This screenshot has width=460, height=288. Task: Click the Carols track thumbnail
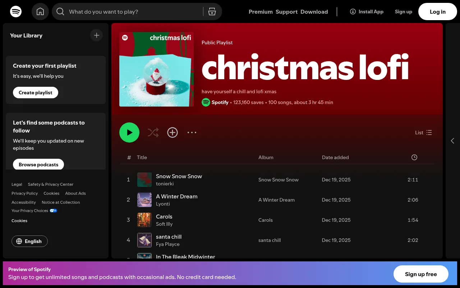144,220
